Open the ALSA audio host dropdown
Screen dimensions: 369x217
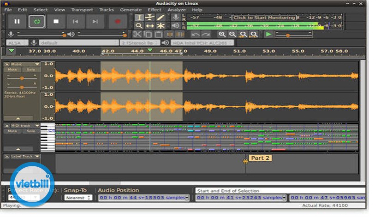[x=17, y=43]
